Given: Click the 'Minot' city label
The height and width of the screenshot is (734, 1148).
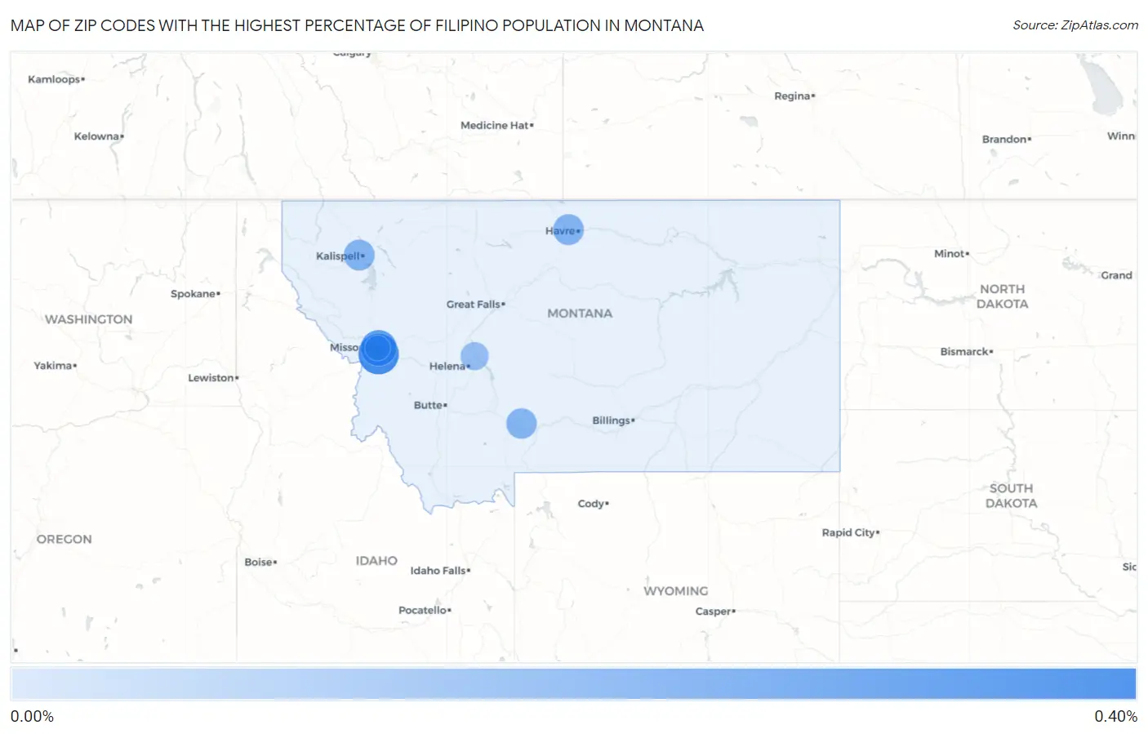Looking at the screenshot, I should tap(951, 254).
